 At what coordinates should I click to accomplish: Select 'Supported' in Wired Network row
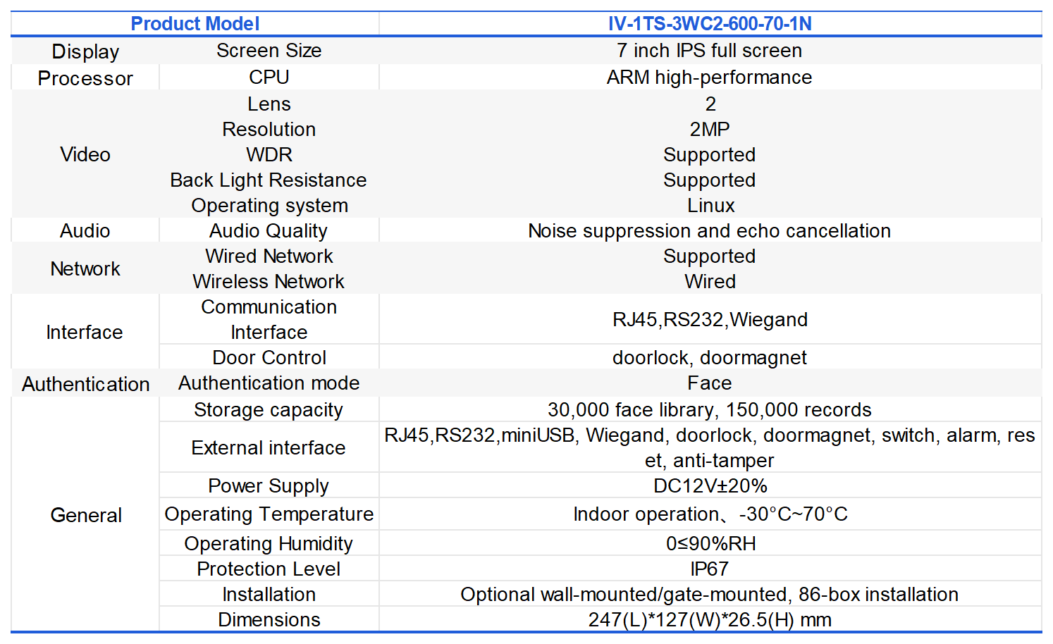[710, 256]
